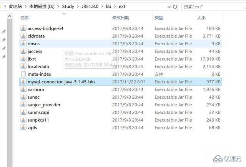The image size is (246, 167).
Task: Click the mysql-connector-java-5.1.45-bin jar icon
Action: tap(23, 82)
